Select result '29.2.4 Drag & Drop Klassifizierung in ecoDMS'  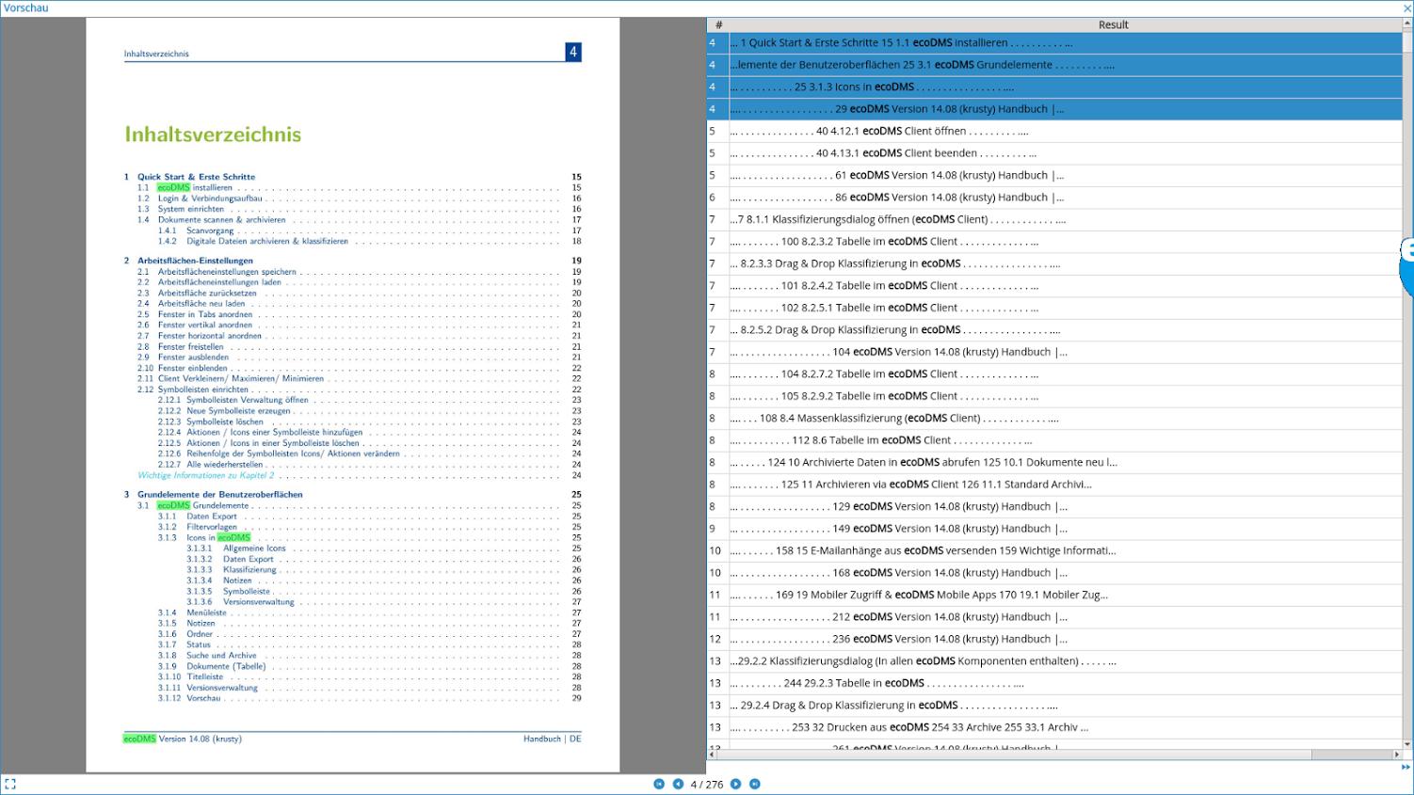(x=1054, y=706)
